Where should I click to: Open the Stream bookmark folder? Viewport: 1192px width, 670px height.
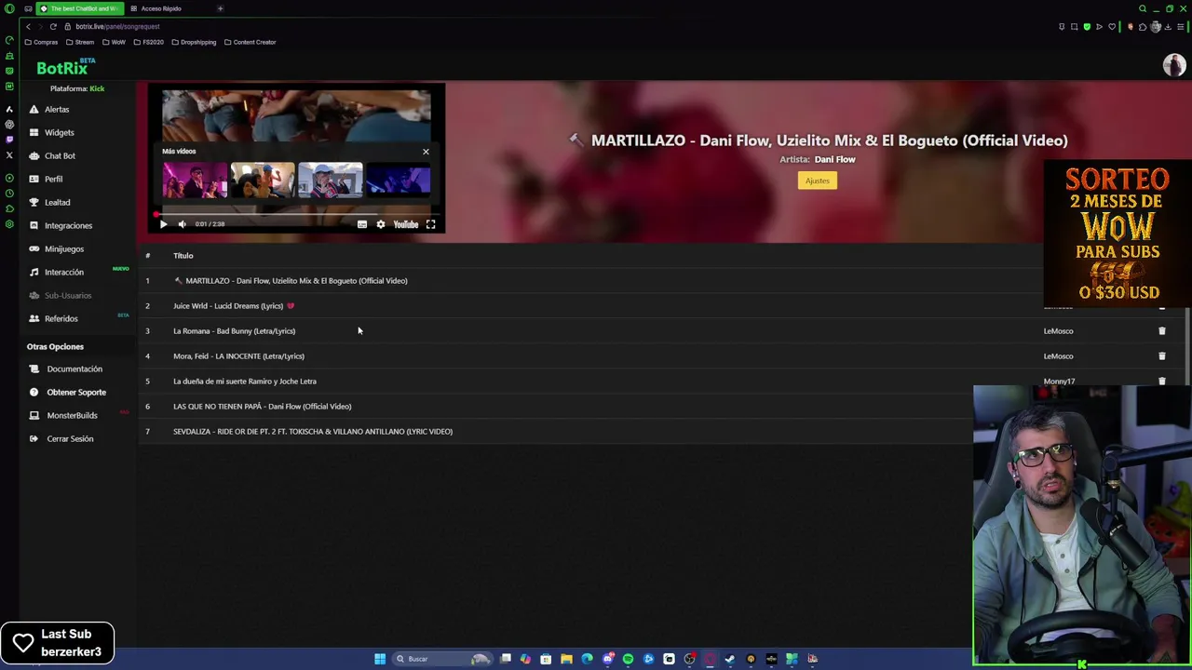point(80,42)
